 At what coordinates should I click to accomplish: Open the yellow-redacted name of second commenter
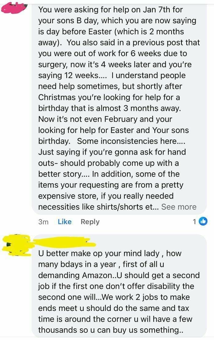(61, 242)
